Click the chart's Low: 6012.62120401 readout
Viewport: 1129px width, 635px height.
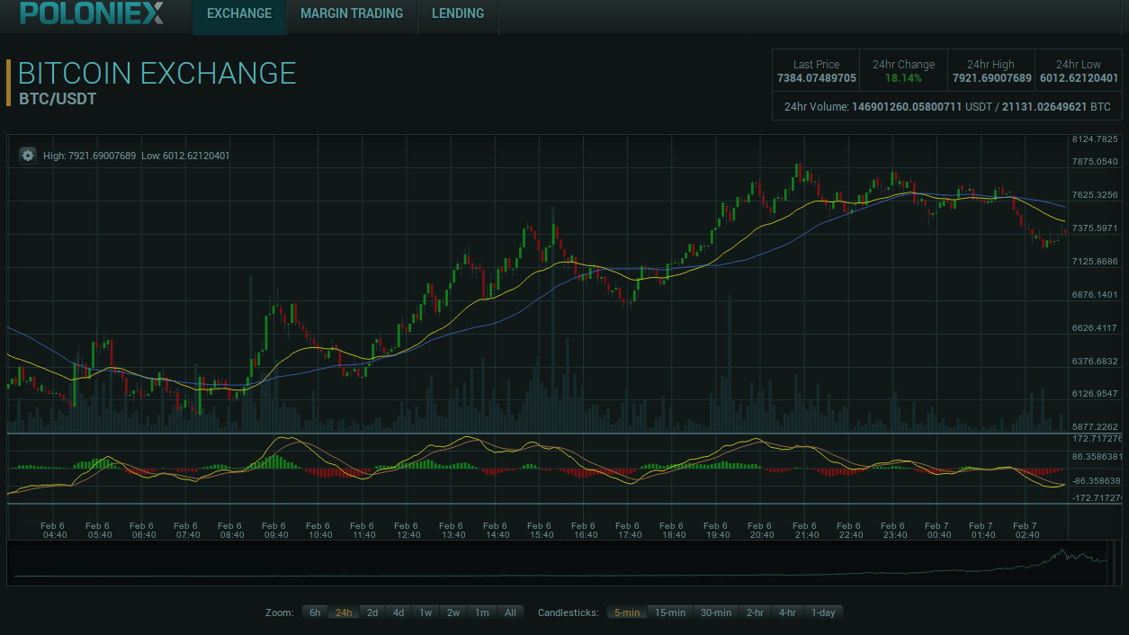pos(185,156)
